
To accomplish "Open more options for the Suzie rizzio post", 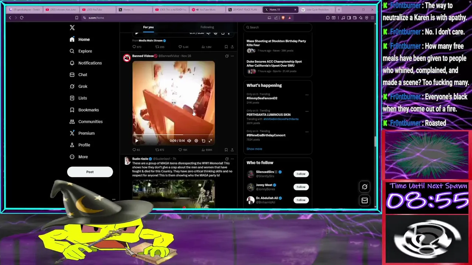I will click(x=232, y=159).
